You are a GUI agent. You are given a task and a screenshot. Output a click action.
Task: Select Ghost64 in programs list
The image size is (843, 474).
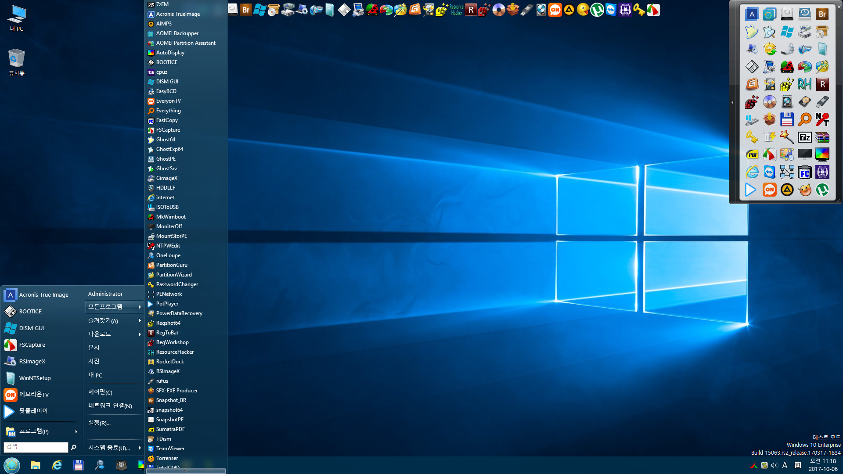point(186,140)
